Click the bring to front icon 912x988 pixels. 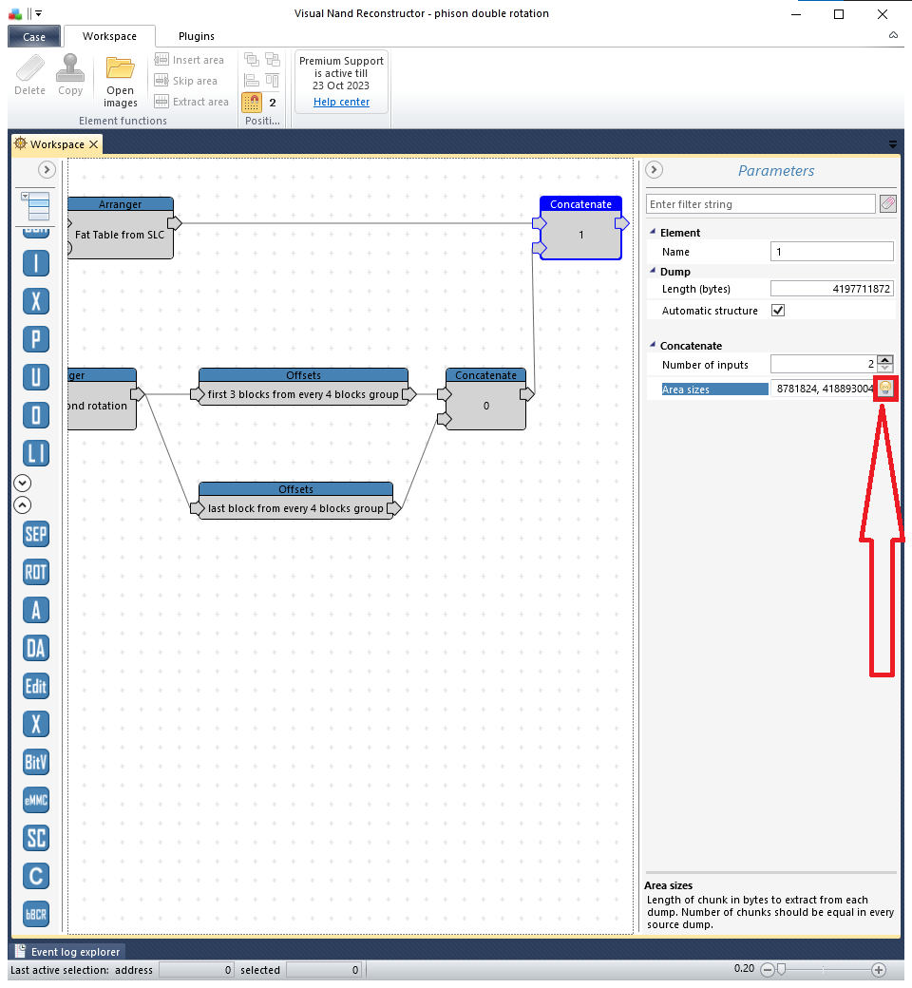(x=252, y=60)
